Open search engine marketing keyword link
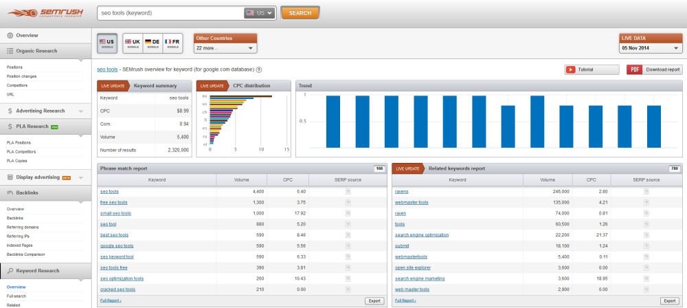 [x=420, y=278]
